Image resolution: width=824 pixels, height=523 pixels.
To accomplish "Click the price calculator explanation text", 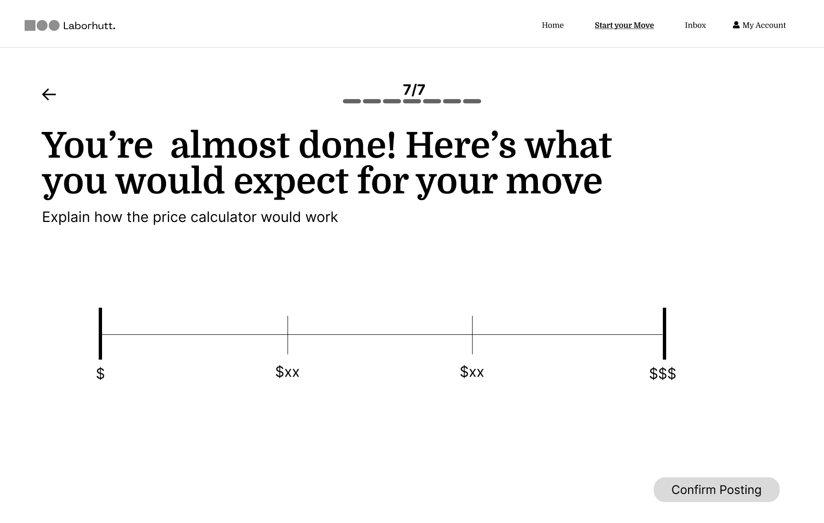I will [190, 217].
